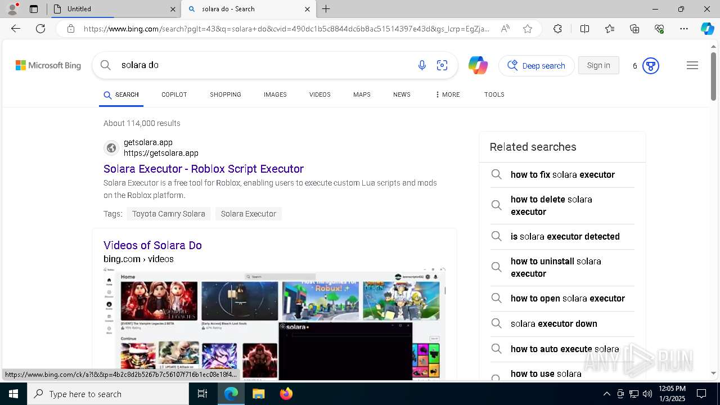Open Bing hamburger settings menu

coord(692,65)
